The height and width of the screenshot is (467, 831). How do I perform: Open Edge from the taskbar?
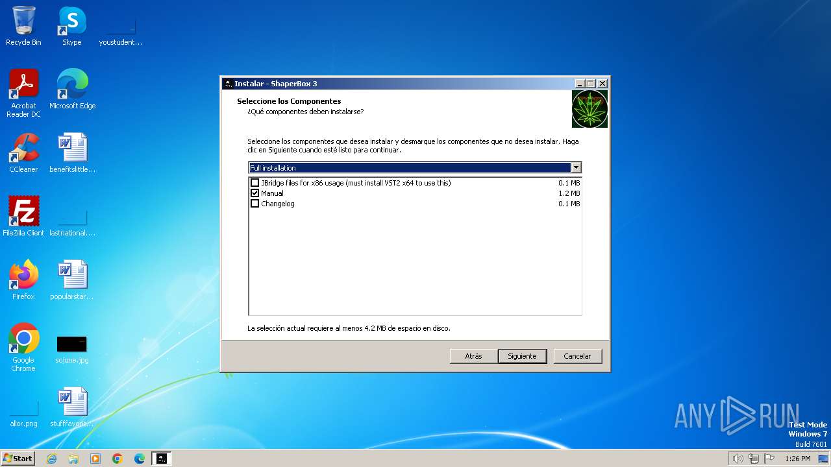140,459
